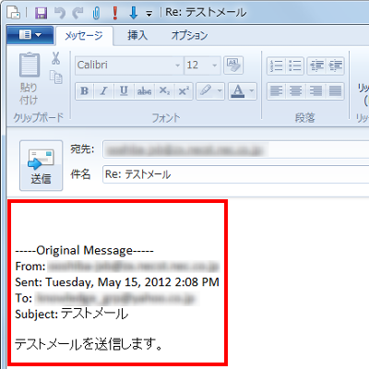Open the quick access toolbar customize arrow
This screenshot has height=369, width=369.
(x=149, y=14)
